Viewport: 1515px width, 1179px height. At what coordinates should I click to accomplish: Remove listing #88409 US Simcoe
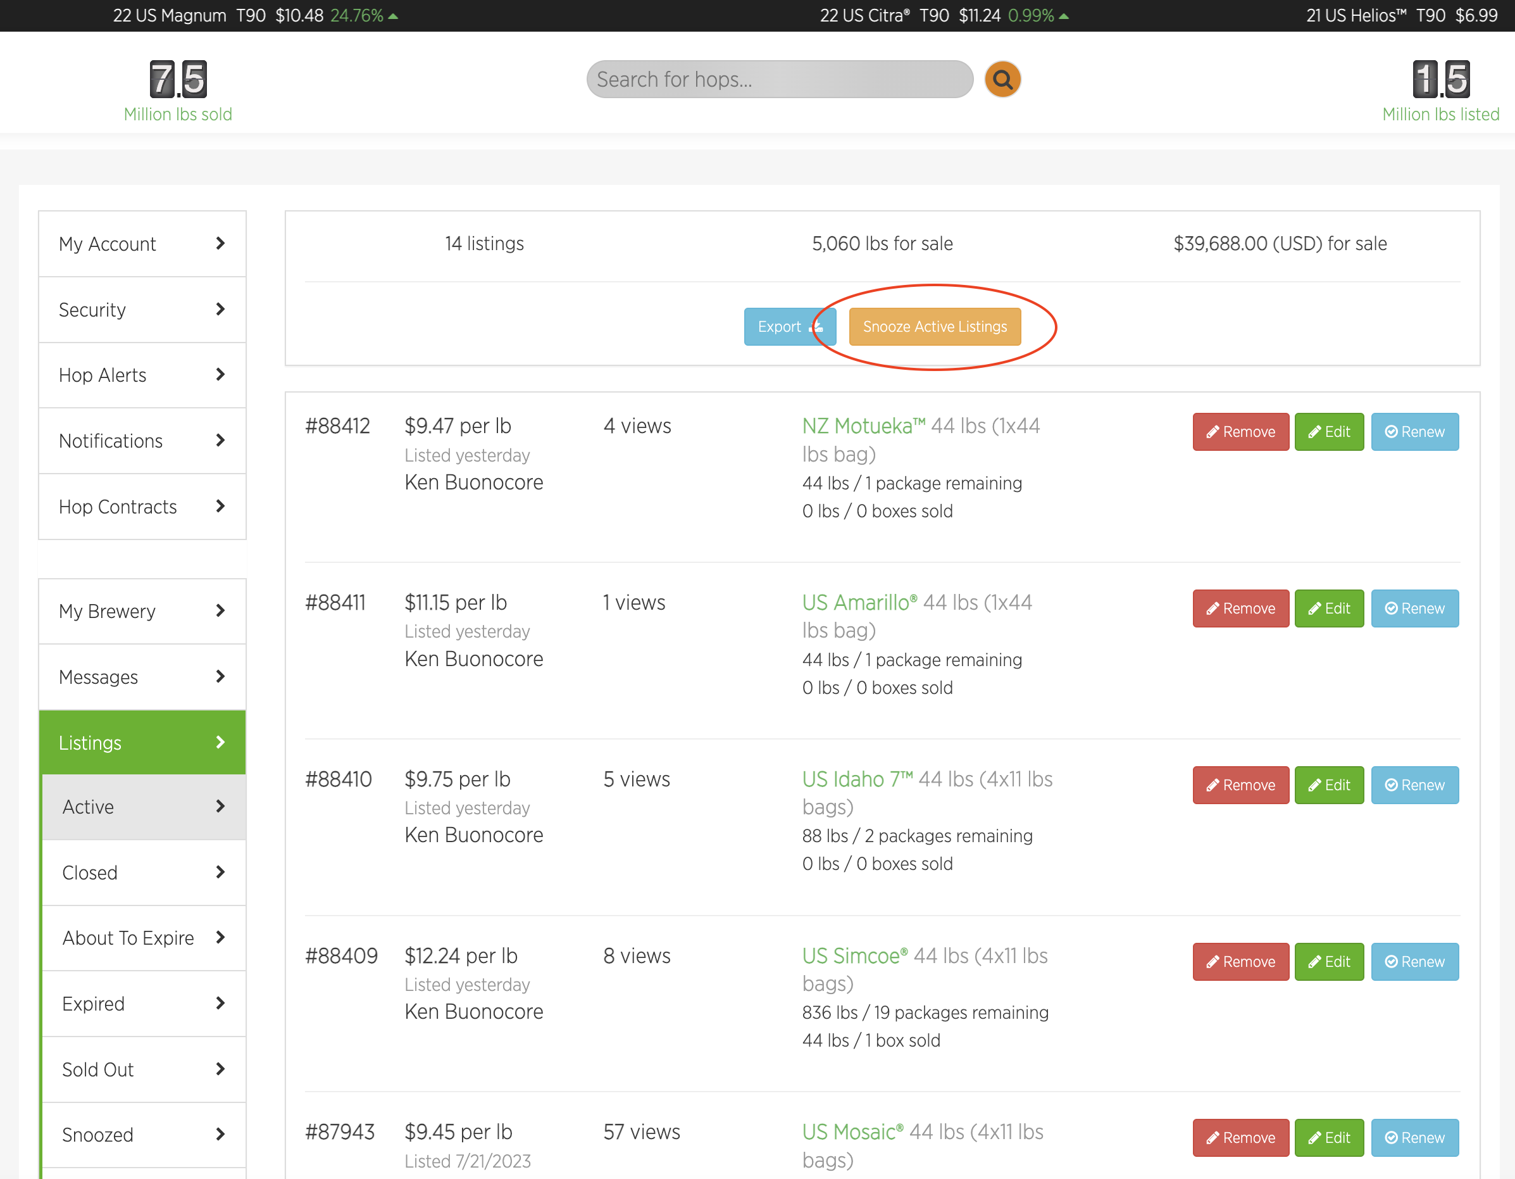pyautogui.click(x=1241, y=962)
